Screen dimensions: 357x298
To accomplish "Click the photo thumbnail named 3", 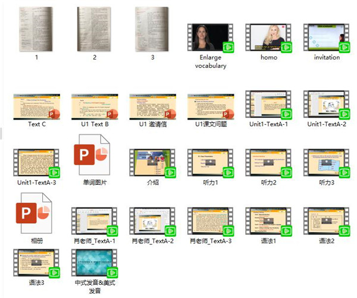I will pos(152,29).
